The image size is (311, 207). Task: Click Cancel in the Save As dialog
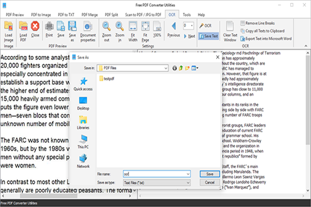(x=210, y=182)
